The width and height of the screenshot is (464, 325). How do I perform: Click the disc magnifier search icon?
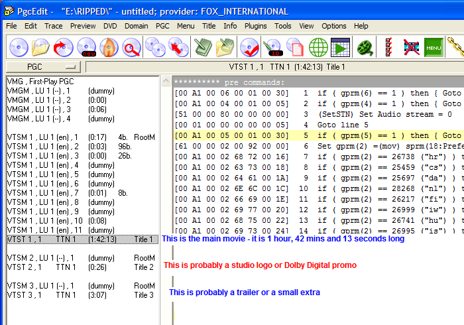coord(132,48)
